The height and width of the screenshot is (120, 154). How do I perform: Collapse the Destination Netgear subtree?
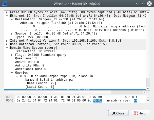click(12, 19)
